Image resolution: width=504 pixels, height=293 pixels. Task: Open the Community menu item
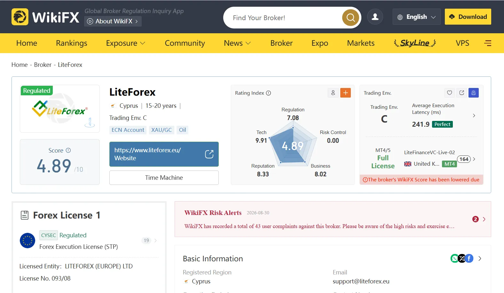click(185, 43)
